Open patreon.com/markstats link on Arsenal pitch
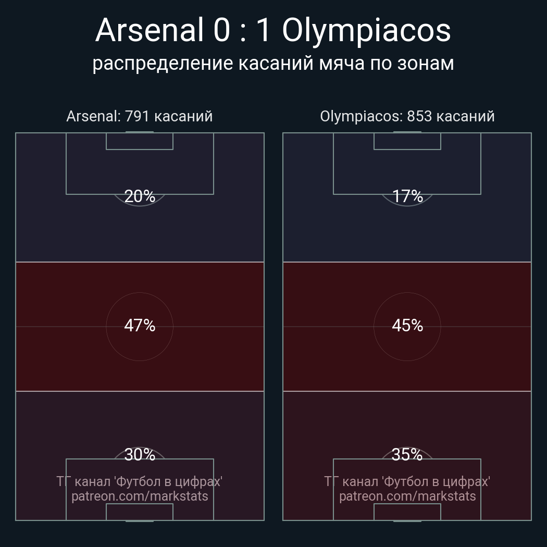The width and height of the screenshot is (547, 547). [140, 496]
